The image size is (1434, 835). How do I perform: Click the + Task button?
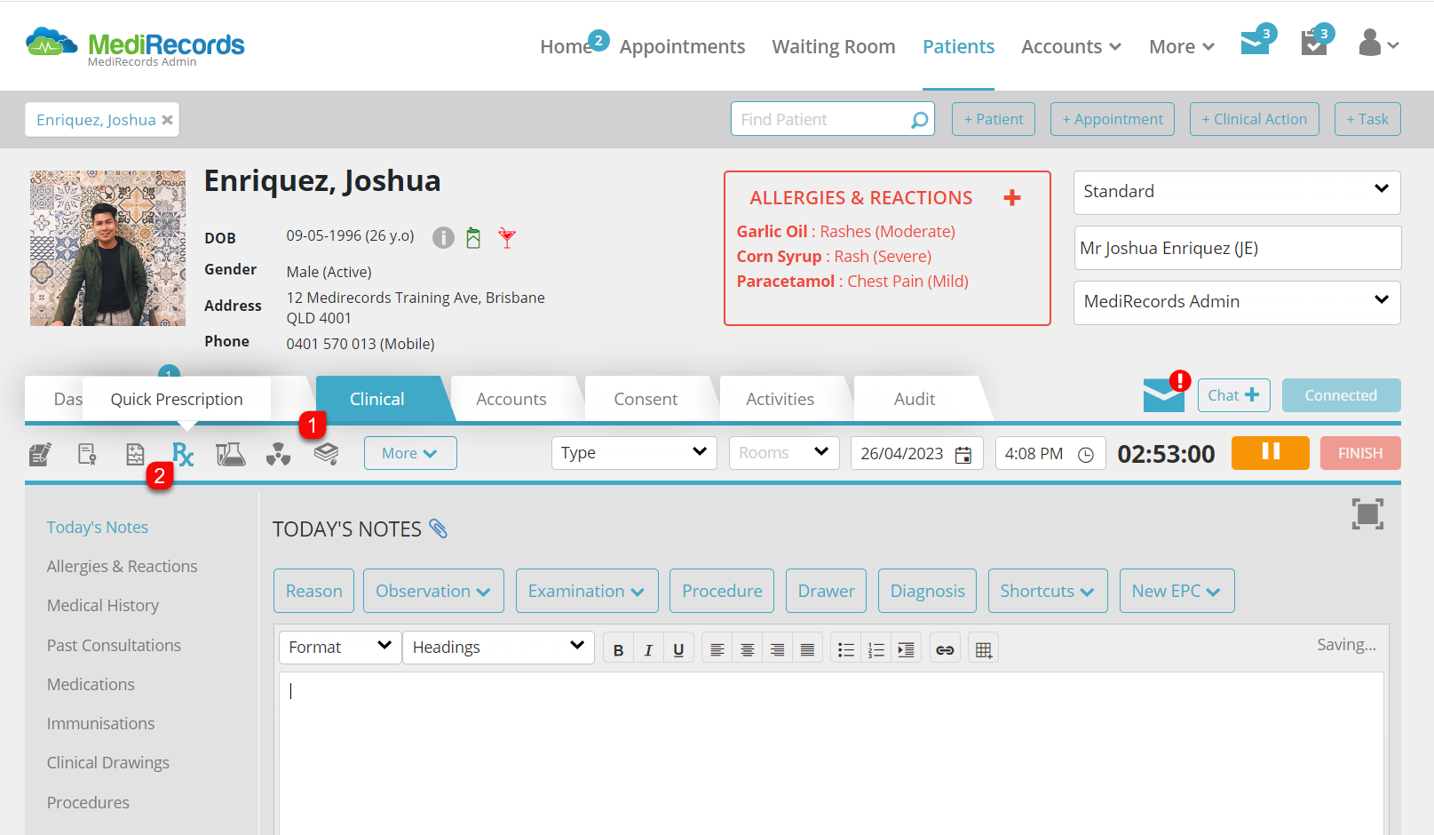[x=1367, y=119]
